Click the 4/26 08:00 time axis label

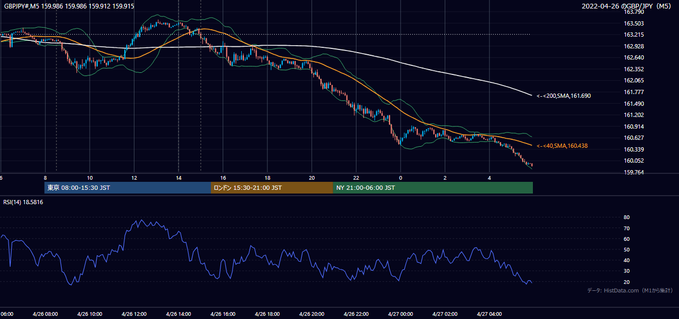45,314
